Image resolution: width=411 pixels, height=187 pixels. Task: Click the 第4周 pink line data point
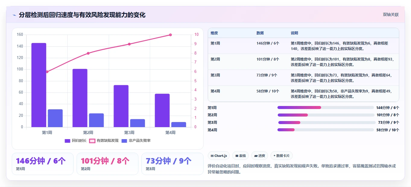pos(170,35)
